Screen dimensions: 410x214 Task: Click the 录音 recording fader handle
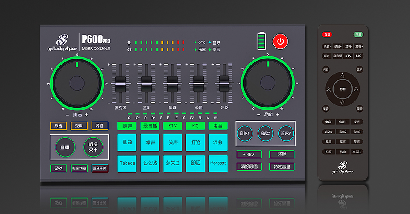(199, 83)
